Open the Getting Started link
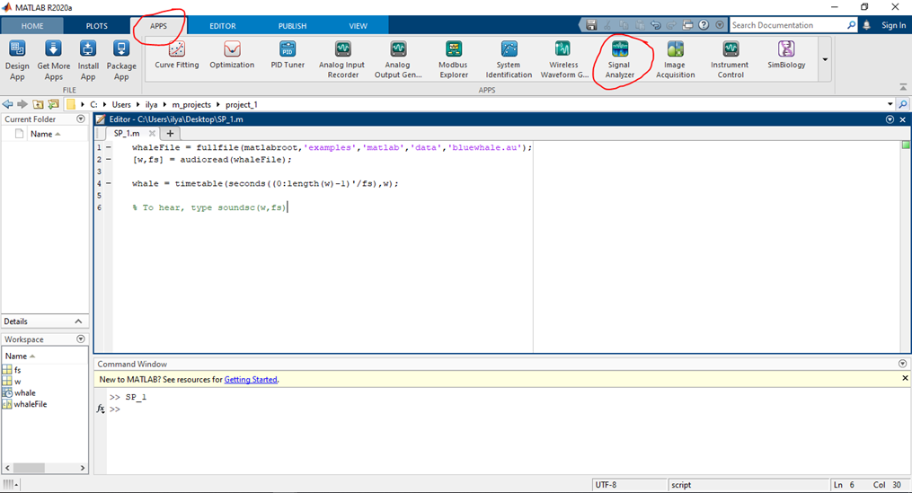The height and width of the screenshot is (493, 912). click(x=251, y=379)
